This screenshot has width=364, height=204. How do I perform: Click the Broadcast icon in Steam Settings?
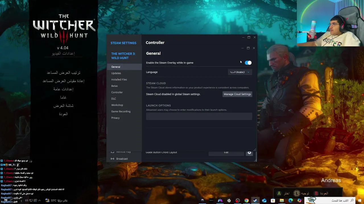(x=112, y=159)
